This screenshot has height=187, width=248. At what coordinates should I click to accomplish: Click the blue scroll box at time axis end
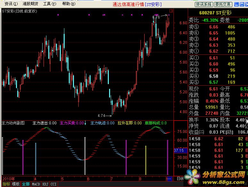169,179
